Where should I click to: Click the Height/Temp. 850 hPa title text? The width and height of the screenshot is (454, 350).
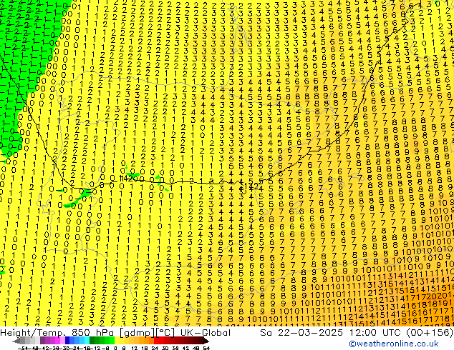coord(59,333)
